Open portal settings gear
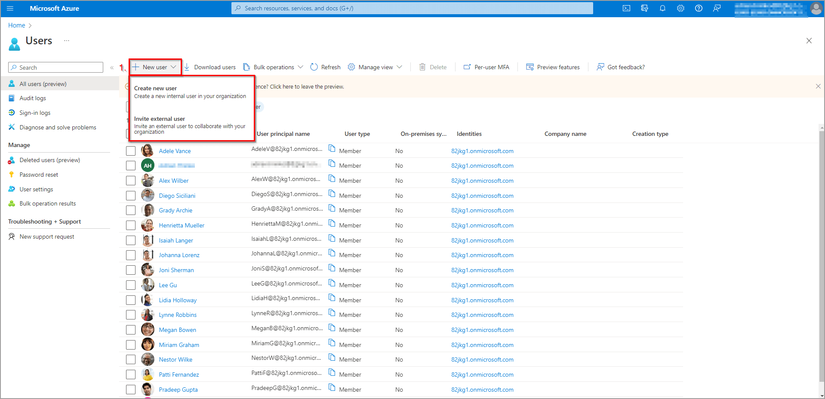 pyautogui.click(x=680, y=8)
